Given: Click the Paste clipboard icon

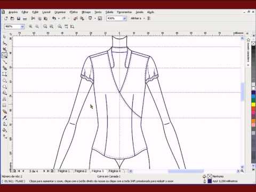Looking at the screenshot, I should [x=46, y=19].
